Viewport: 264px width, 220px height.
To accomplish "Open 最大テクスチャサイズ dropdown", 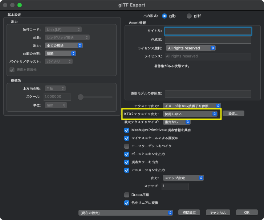I will pos(176,122).
